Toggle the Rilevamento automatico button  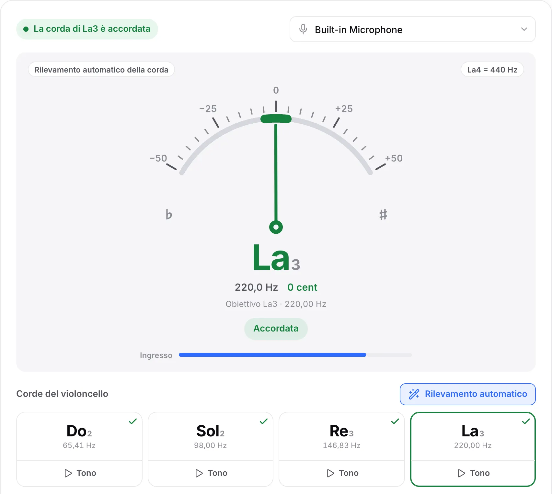click(x=467, y=394)
